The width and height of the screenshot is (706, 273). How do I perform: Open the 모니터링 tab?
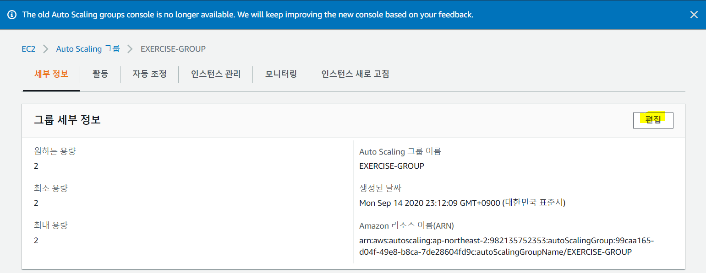[281, 74]
